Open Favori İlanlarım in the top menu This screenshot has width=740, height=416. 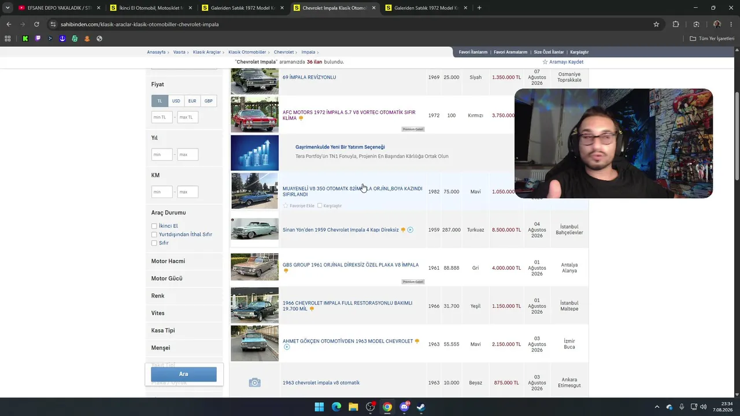[x=473, y=52]
